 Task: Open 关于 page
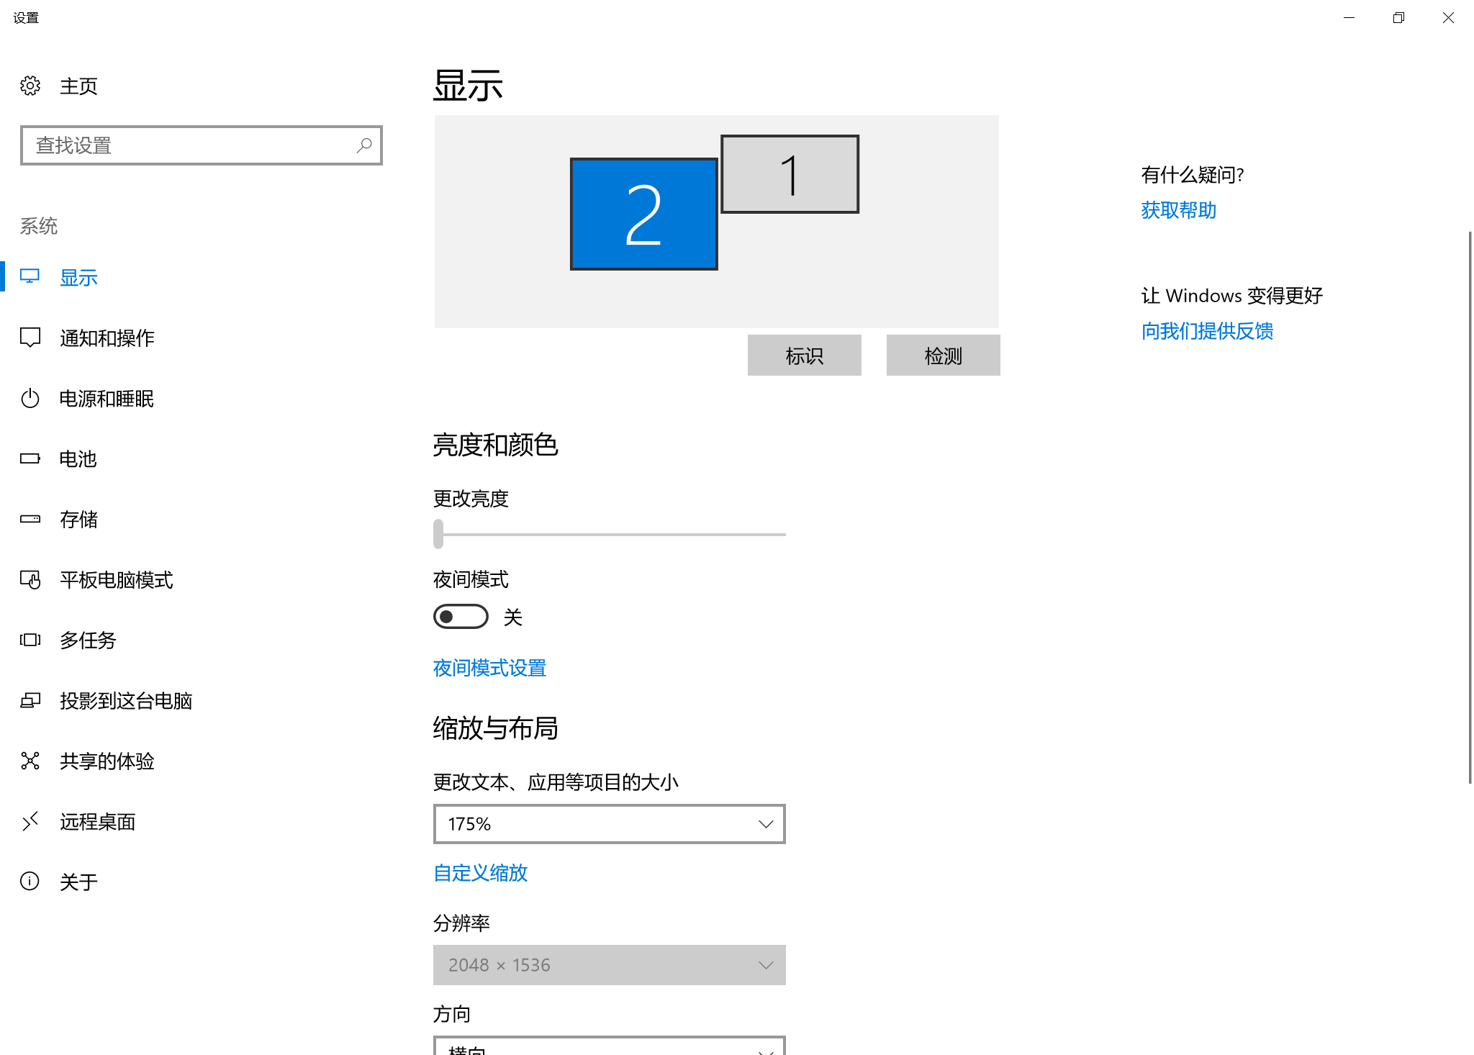pyautogui.click(x=78, y=882)
